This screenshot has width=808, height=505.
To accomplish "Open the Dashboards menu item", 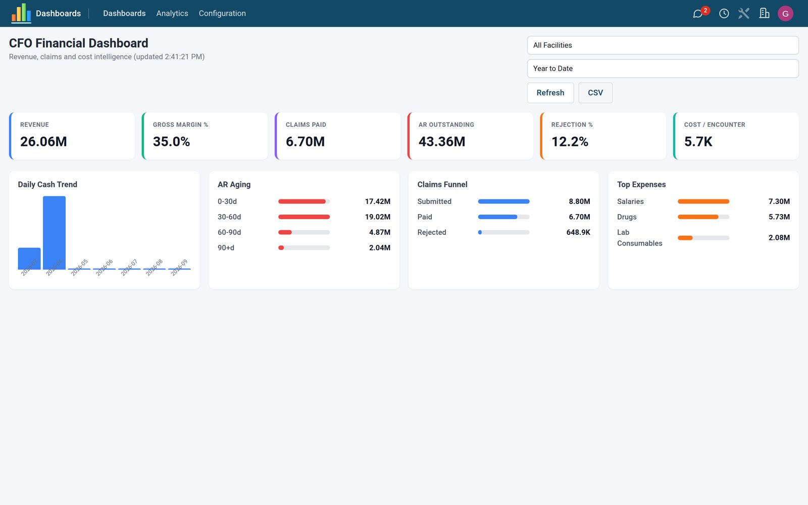I will (124, 13).
